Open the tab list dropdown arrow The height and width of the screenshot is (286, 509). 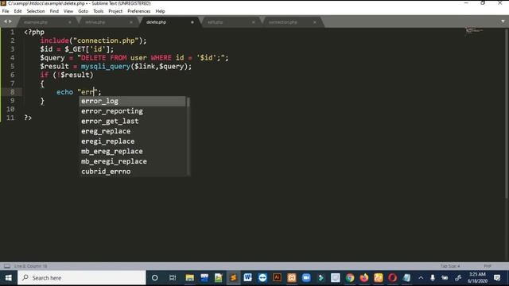503,21
